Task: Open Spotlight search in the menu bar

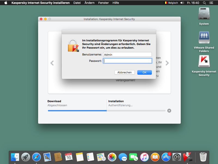Action: (x=204, y=3)
